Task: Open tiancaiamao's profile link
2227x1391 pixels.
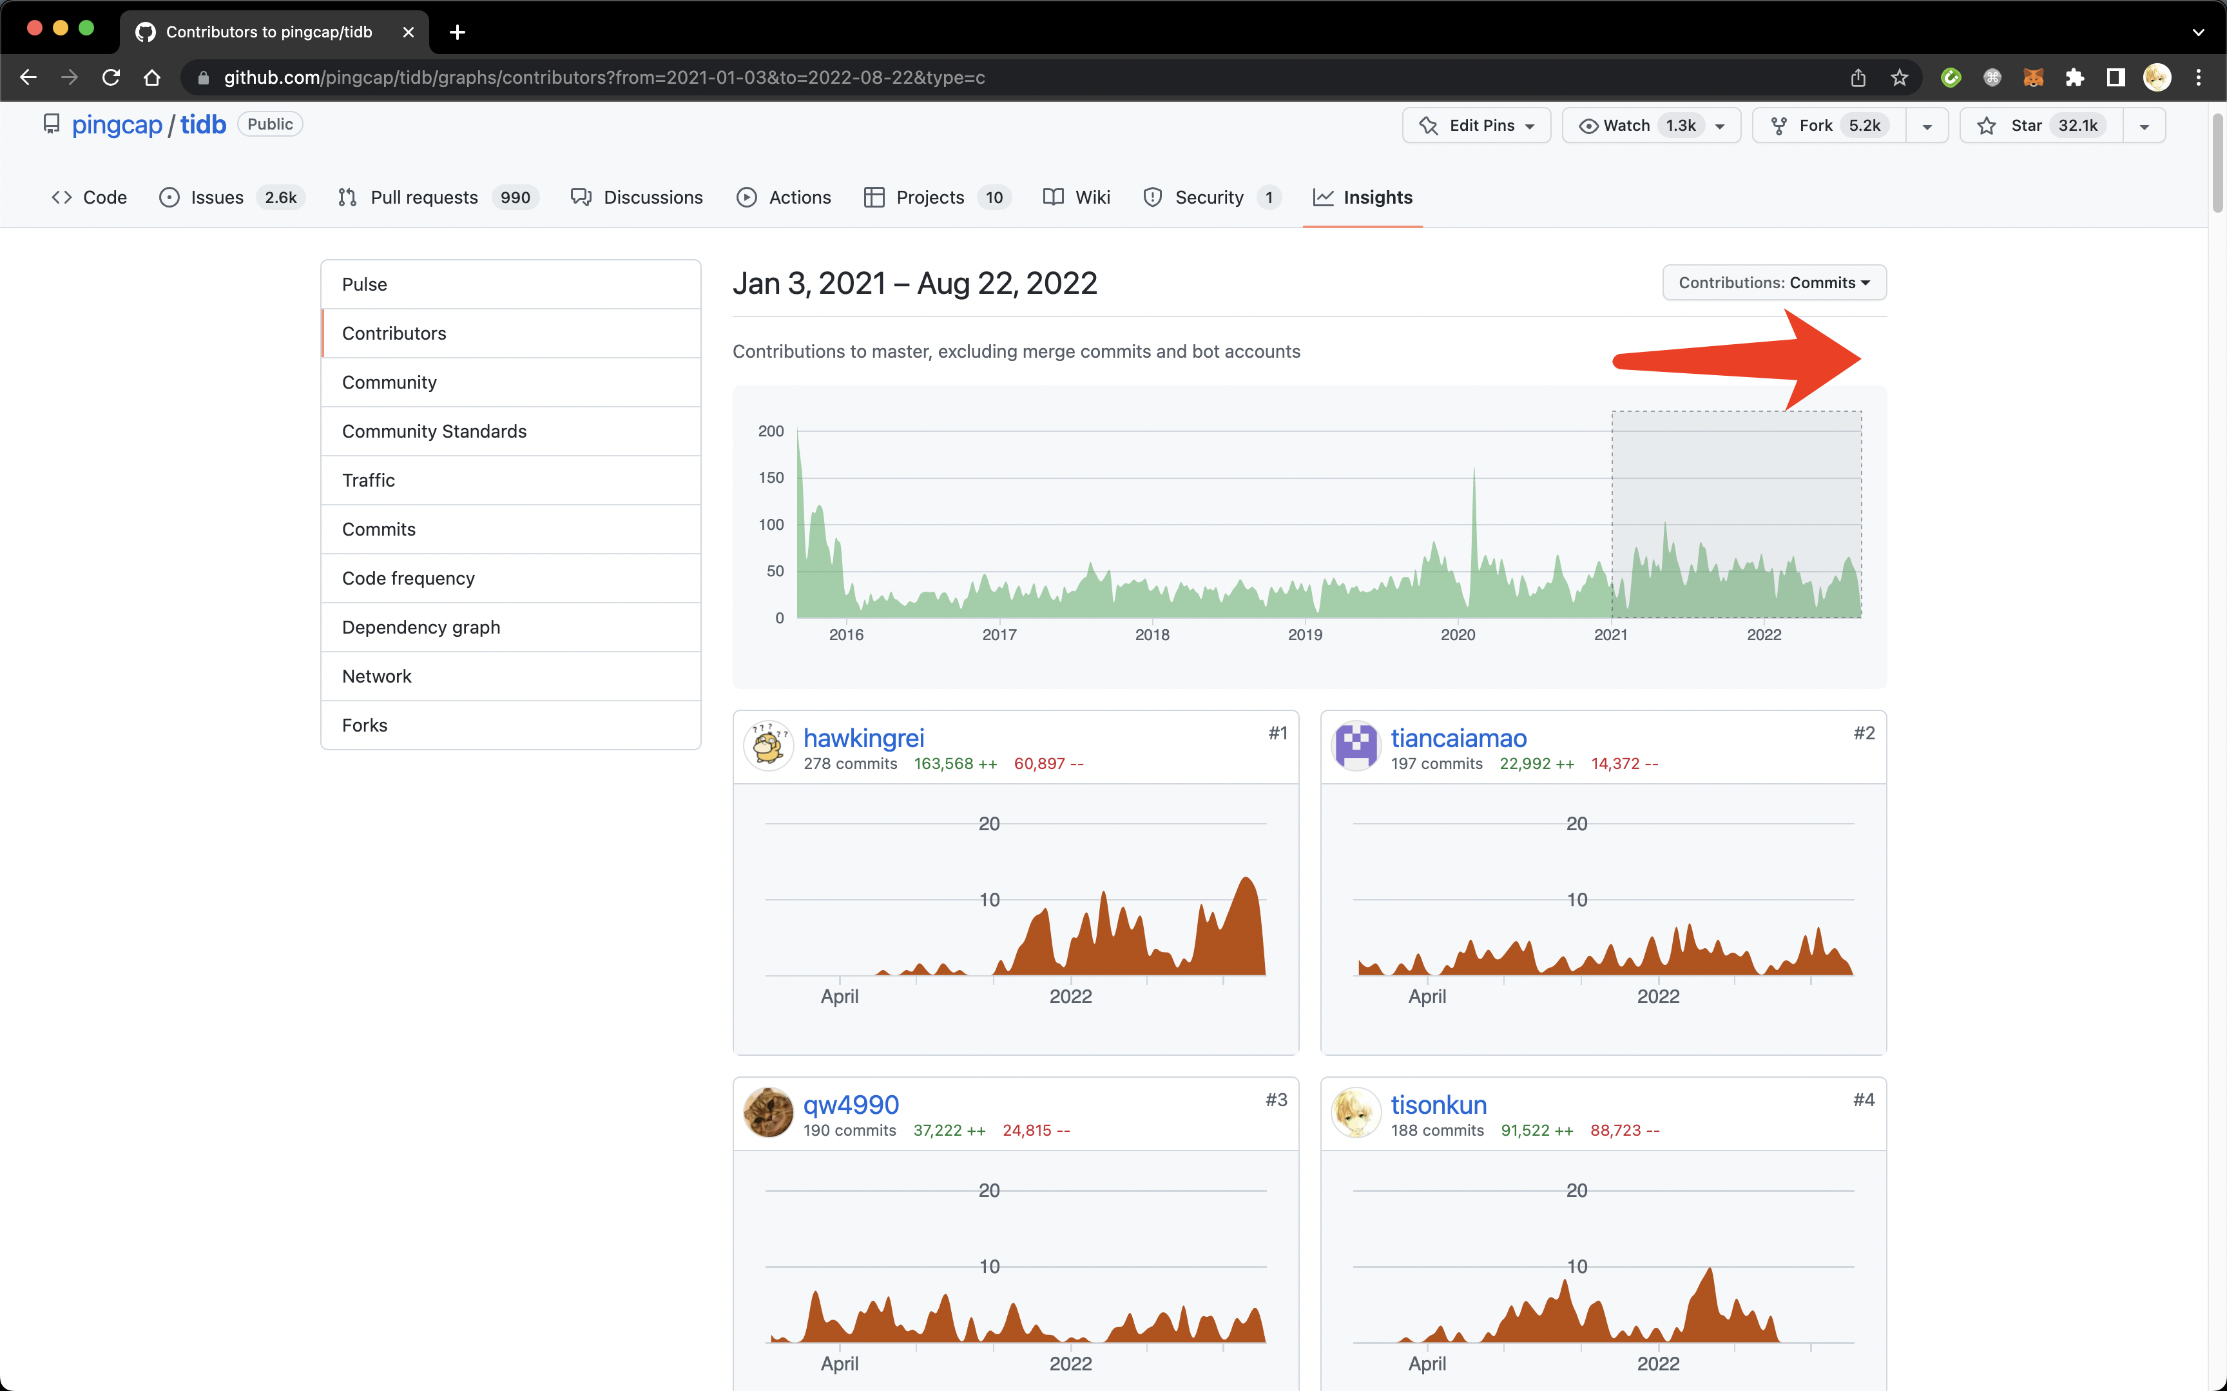Action: [x=1458, y=737]
